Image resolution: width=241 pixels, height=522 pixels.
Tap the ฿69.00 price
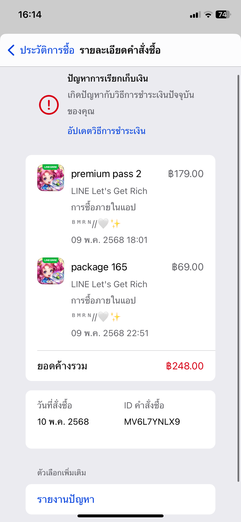click(188, 267)
